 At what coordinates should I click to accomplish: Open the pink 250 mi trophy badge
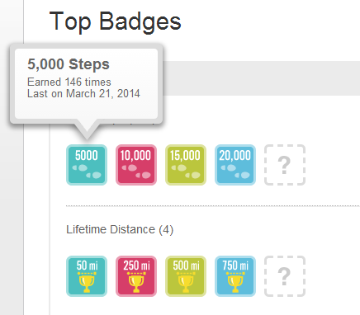pyautogui.click(x=136, y=276)
